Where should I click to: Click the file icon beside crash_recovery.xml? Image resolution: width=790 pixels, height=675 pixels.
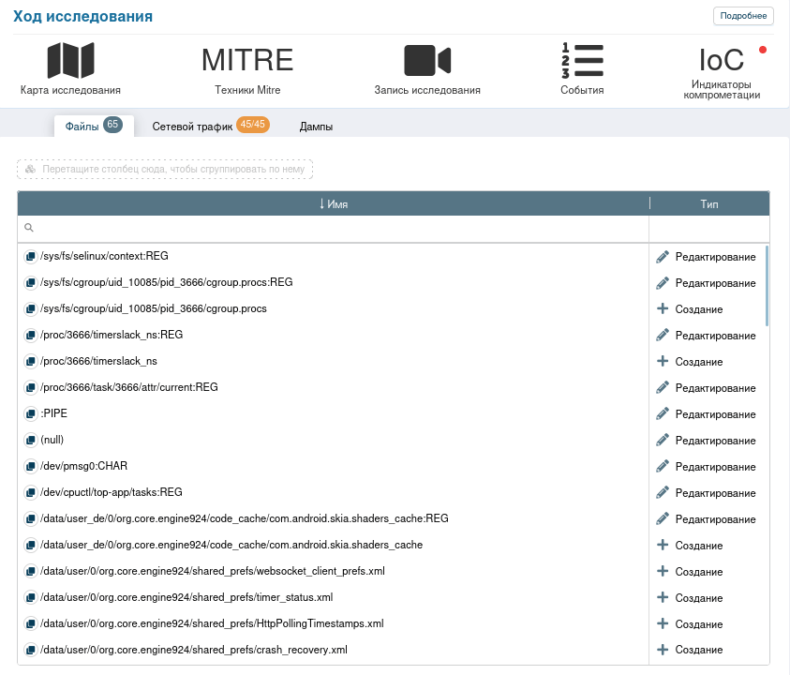pos(31,650)
